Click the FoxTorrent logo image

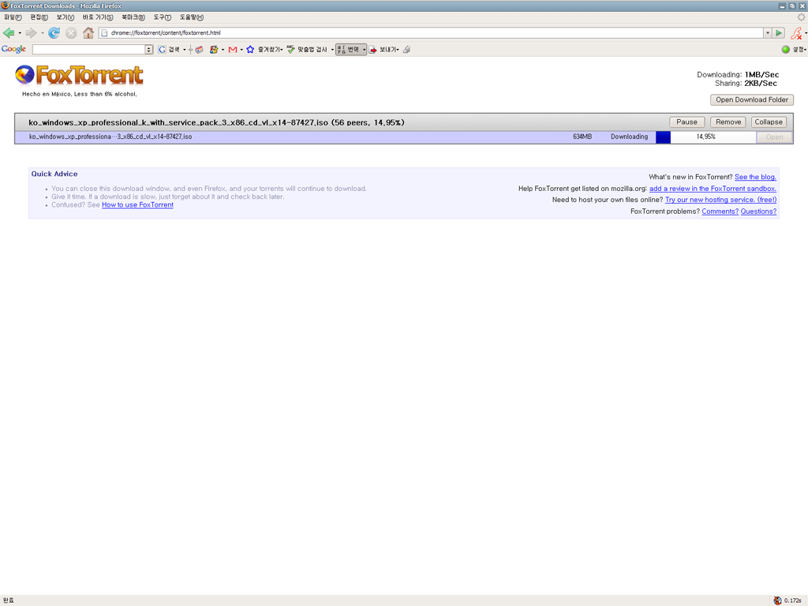[x=79, y=75]
